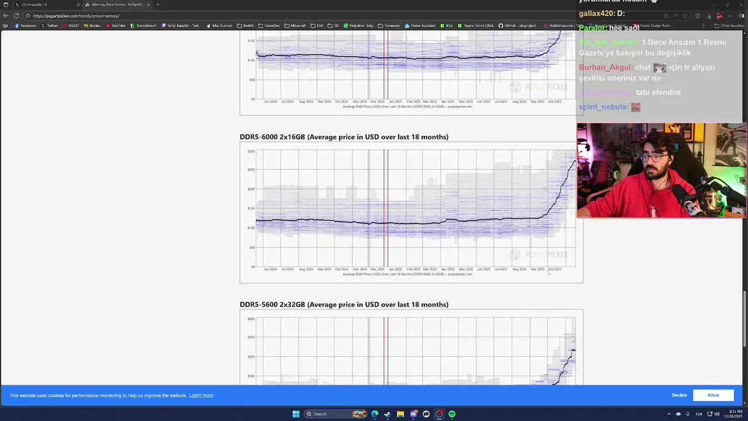Screen dimensions: 748x421
Task: Click the DDR5-5600 2x32GB chart heading
Action: click(x=344, y=305)
